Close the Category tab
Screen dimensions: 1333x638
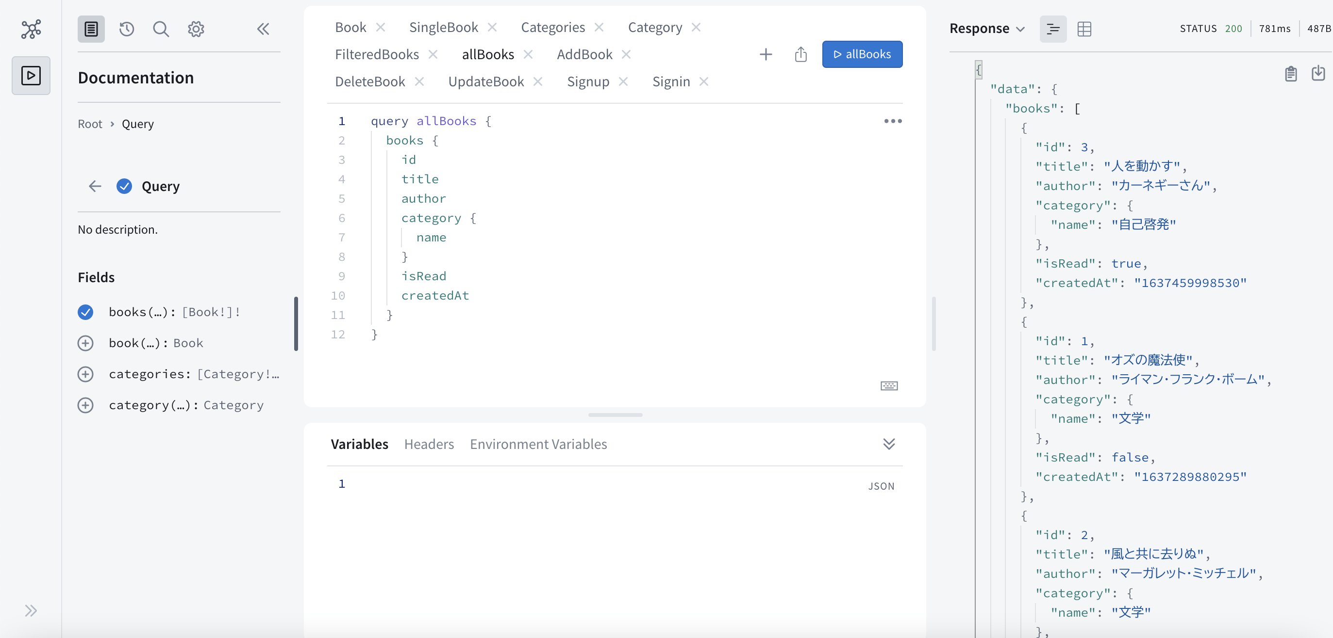point(696,27)
